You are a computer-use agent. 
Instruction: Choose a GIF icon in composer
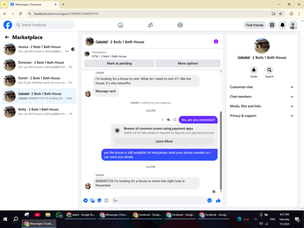pyautogui.click(x=106, y=201)
